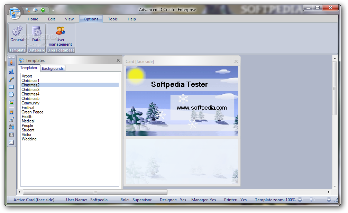Open the quick access toolbar customize dropdown
348x213 pixels.
point(53,10)
